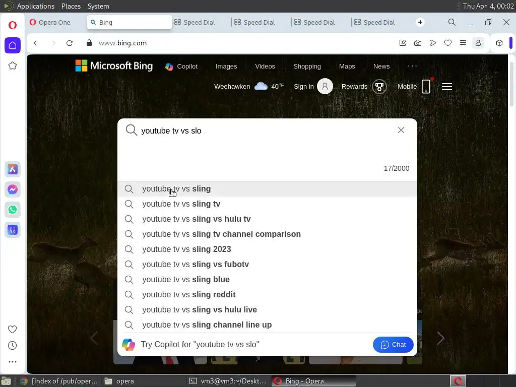Open the sidebar music player icon
The image size is (516, 387).
pyautogui.click(x=13, y=230)
